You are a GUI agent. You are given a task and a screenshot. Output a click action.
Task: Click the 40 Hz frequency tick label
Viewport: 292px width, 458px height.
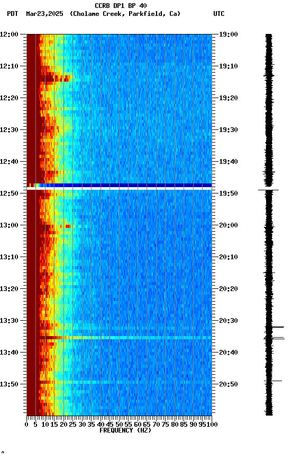coord(101,425)
